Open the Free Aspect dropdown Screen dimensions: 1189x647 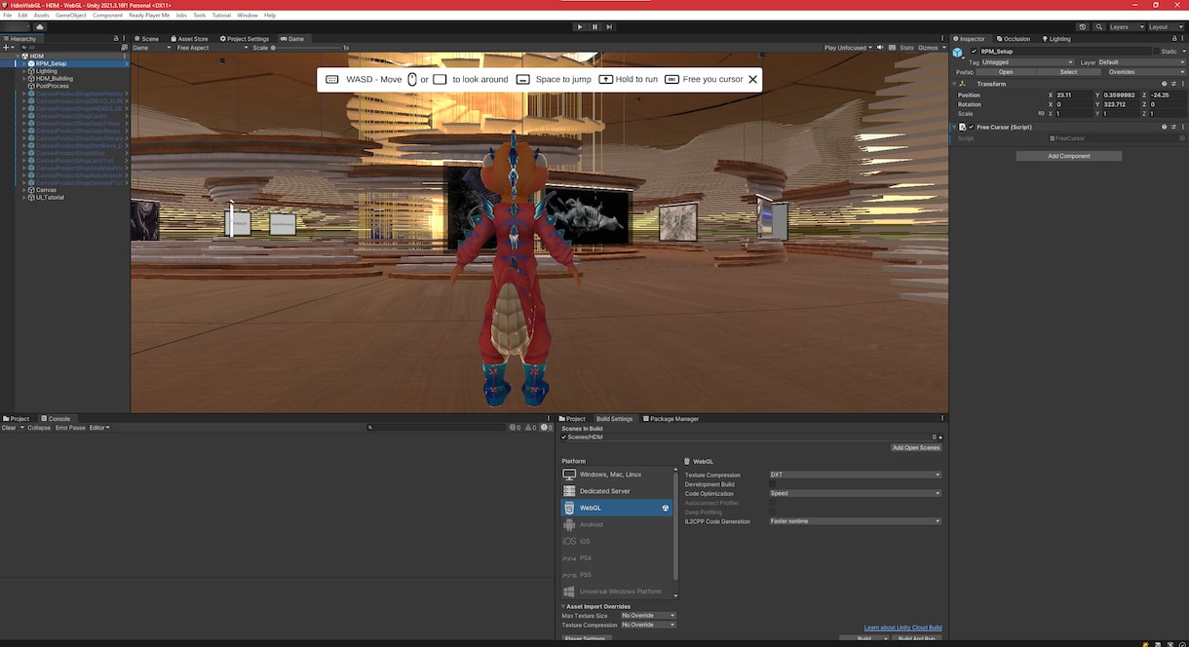coord(211,48)
